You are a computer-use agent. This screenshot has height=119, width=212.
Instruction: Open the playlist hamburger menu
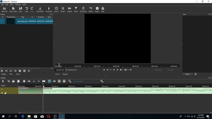[x=29, y=71]
